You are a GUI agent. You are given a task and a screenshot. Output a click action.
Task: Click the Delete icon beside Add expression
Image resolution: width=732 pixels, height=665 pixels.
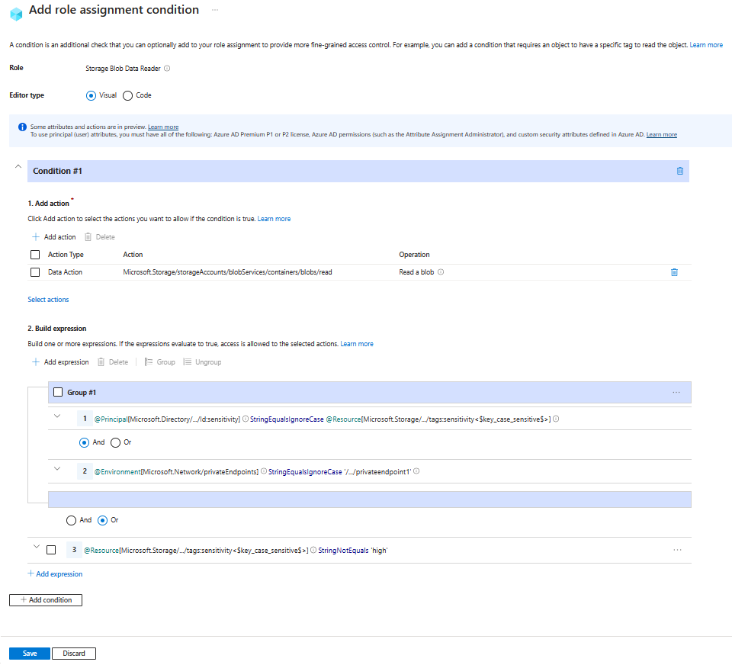coord(101,361)
